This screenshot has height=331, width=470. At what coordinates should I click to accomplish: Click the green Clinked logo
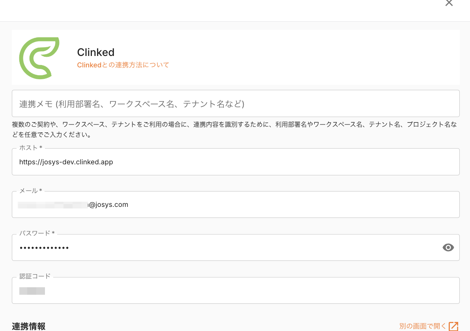(x=39, y=58)
